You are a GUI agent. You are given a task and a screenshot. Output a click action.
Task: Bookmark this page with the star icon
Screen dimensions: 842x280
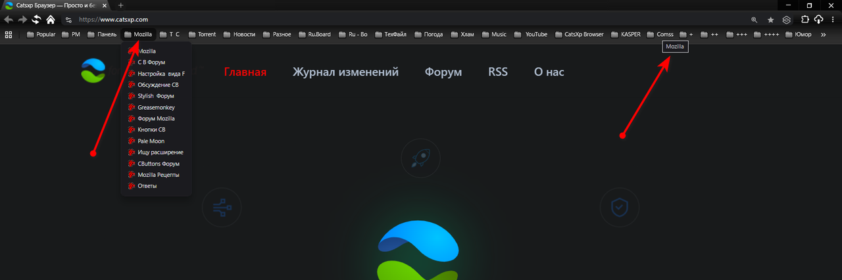770,20
